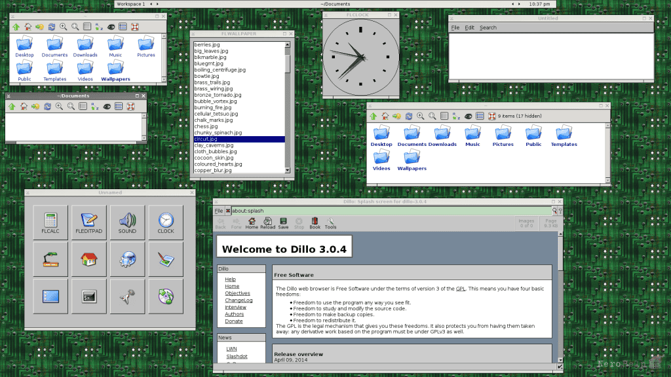This screenshot has width=671, height=377.
Task: Click the blue screen launcher icon
Action: click(50, 296)
